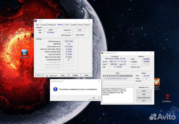Switch to the Graphics tab in CPU-Z
This screenshot has width=179, height=124.
(x=74, y=25)
